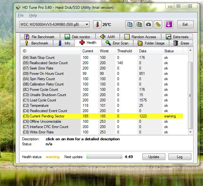Exit the HD Tune application

[185, 24]
